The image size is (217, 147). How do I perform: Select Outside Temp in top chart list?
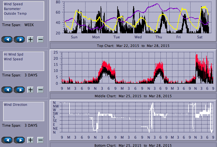pos(15,14)
